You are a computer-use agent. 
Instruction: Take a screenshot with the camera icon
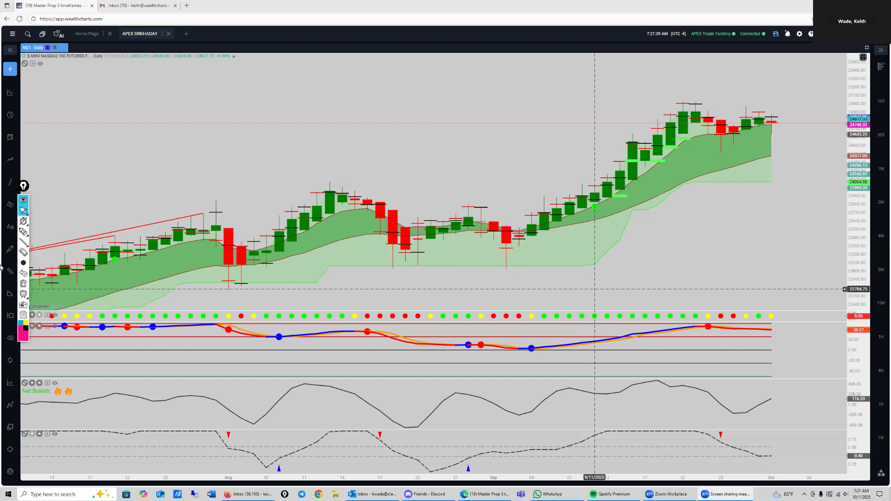[23, 305]
